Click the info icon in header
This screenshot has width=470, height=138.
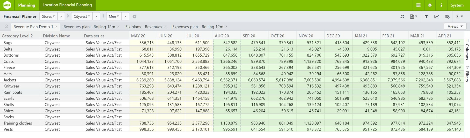(x=441, y=5)
